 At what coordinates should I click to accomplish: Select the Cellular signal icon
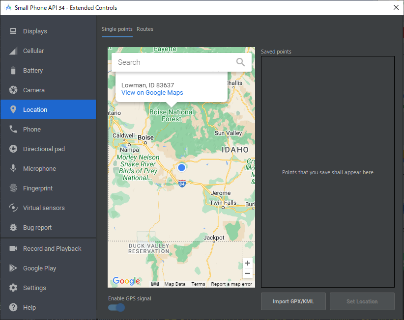click(x=13, y=51)
